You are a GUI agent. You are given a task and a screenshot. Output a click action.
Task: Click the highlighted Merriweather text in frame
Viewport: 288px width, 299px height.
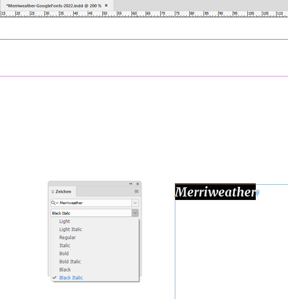215,192
